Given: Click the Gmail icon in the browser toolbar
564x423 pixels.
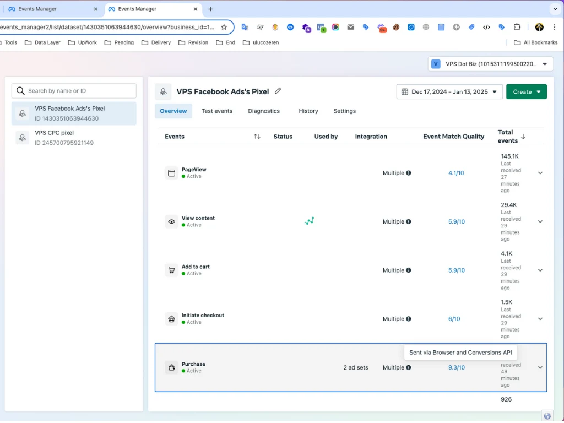Looking at the screenshot, I should coord(350,27).
